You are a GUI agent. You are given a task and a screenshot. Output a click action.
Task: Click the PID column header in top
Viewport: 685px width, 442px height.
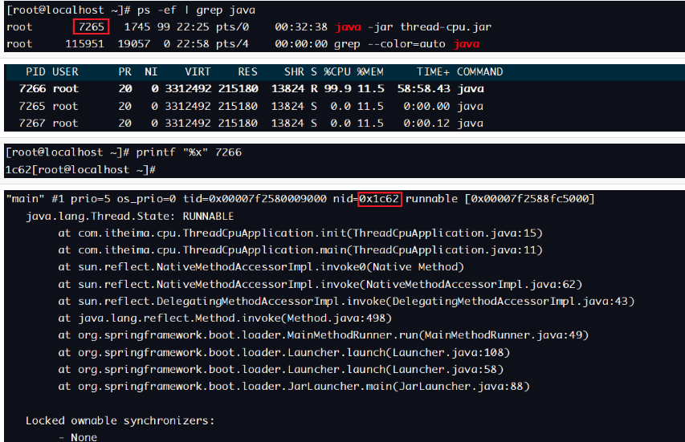(35, 72)
